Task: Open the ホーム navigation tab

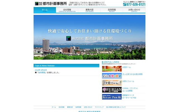Action: click(x=45, y=10)
